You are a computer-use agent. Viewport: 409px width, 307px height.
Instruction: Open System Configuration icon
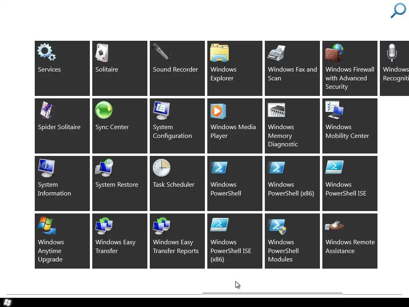tap(161, 110)
